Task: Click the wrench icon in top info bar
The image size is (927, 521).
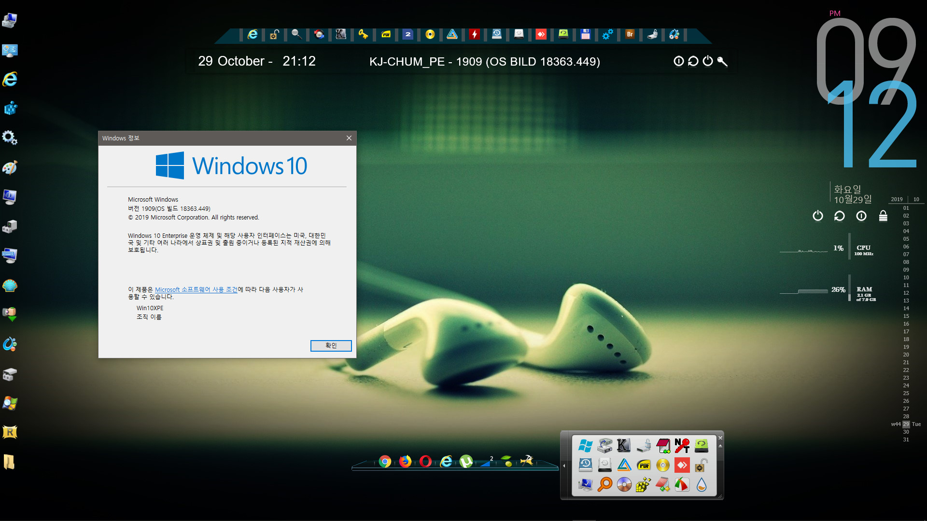Action: click(x=722, y=61)
